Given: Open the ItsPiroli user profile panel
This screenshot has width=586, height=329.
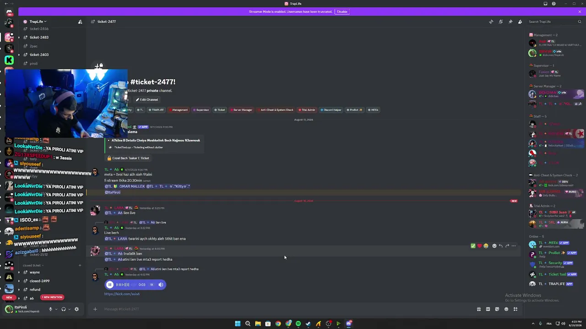Looking at the screenshot, I should tap(24, 309).
